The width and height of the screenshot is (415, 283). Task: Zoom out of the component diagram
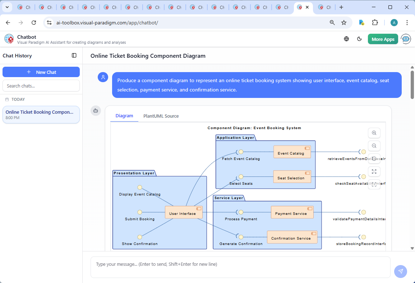click(x=374, y=146)
